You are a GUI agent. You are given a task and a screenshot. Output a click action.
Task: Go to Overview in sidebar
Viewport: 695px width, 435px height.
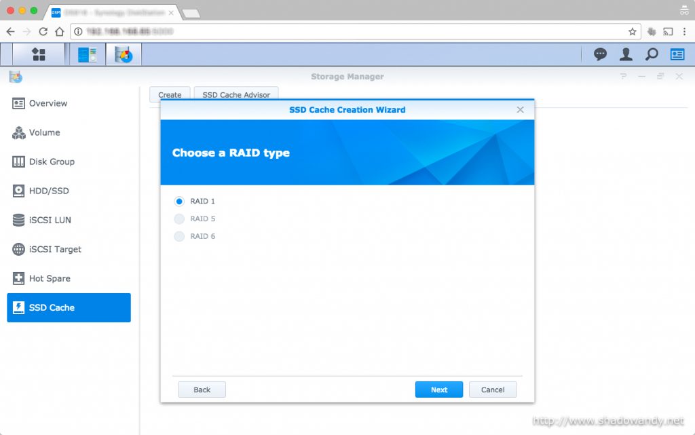48,104
